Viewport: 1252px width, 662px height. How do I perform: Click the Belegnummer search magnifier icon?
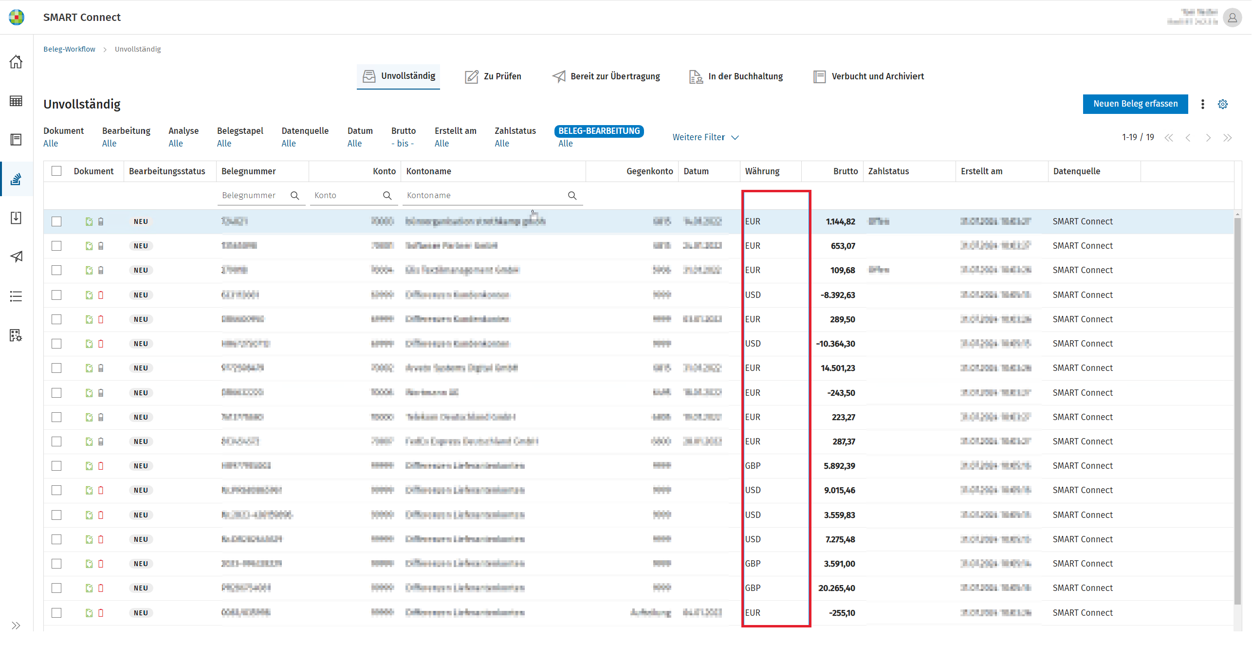point(295,195)
